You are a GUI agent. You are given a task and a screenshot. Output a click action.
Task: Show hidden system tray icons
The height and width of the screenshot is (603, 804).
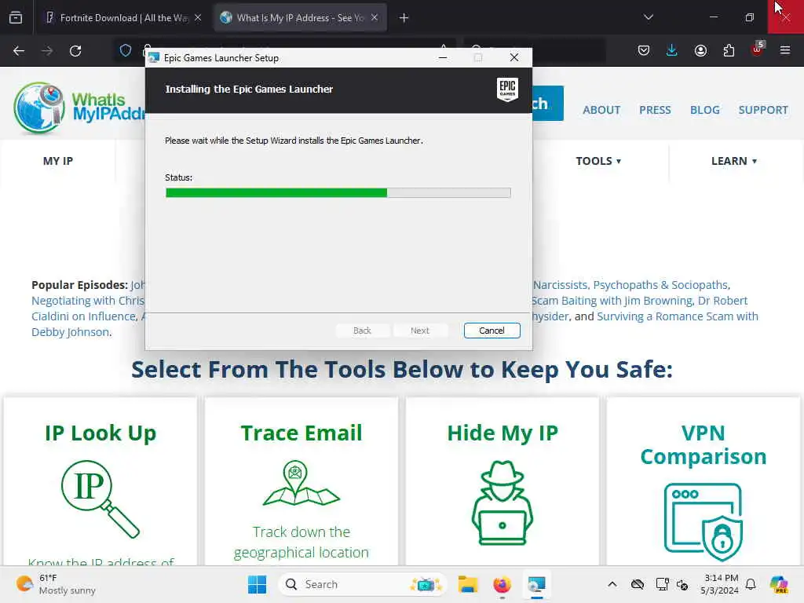coord(612,584)
